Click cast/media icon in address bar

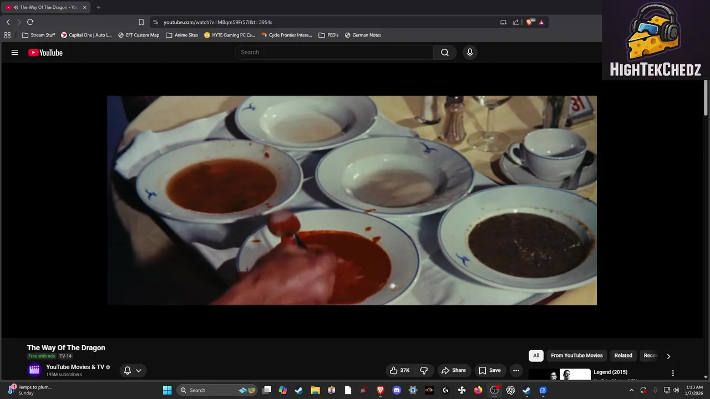[503, 22]
